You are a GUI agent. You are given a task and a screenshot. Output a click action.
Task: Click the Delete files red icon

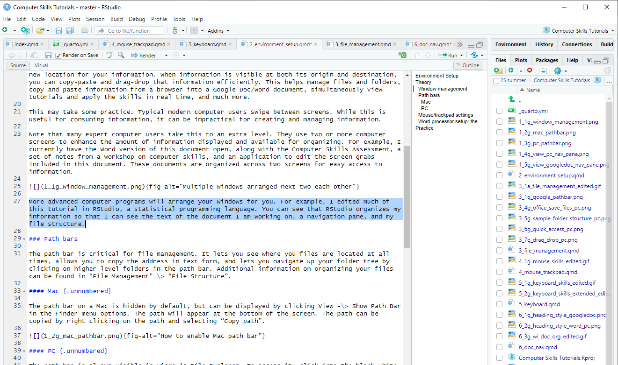click(x=530, y=70)
